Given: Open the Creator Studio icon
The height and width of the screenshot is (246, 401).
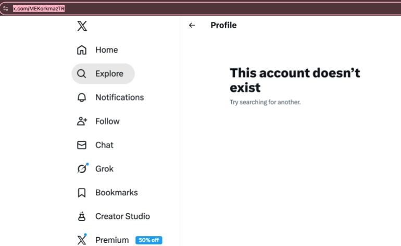Looking at the screenshot, I should (82, 216).
